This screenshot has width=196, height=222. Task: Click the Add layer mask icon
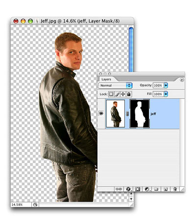click(138, 189)
